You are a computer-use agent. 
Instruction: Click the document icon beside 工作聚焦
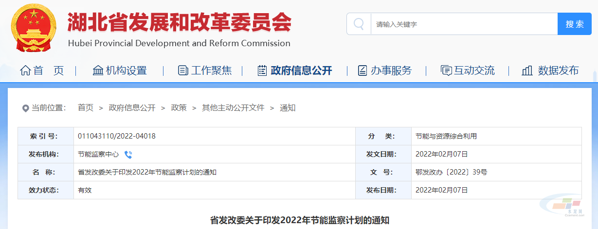pos(183,70)
